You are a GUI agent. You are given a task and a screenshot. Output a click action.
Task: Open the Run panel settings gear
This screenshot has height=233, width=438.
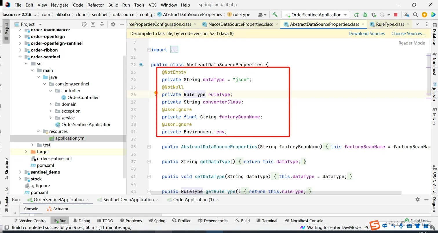tap(417, 199)
